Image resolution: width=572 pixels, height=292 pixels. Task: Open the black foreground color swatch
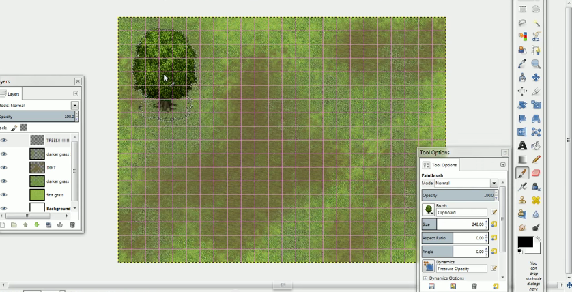(x=526, y=242)
